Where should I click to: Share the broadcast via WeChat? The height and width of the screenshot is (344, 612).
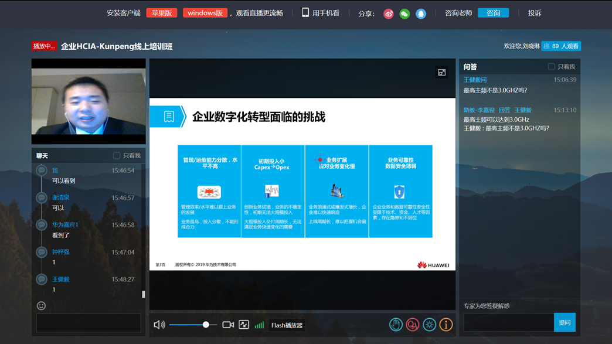pyautogui.click(x=404, y=13)
